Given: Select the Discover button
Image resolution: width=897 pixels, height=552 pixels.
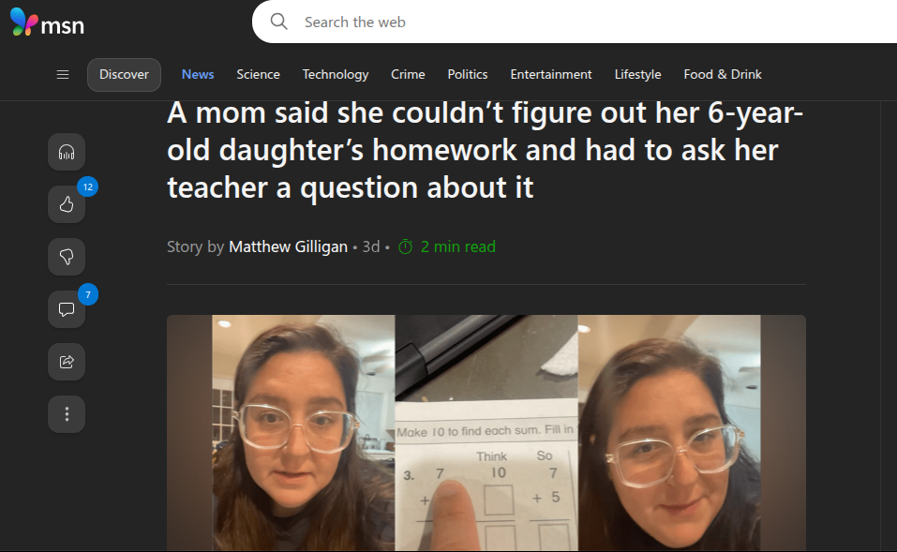Looking at the screenshot, I should [x=124, y=74].
